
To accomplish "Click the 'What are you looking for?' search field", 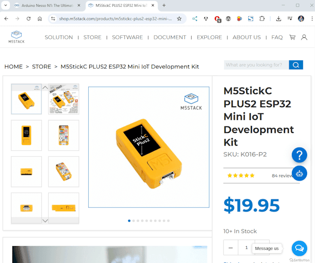I will (x=256, y=65).
